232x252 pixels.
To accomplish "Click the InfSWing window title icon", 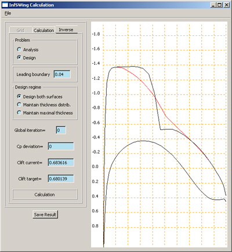I will [5, 5].
